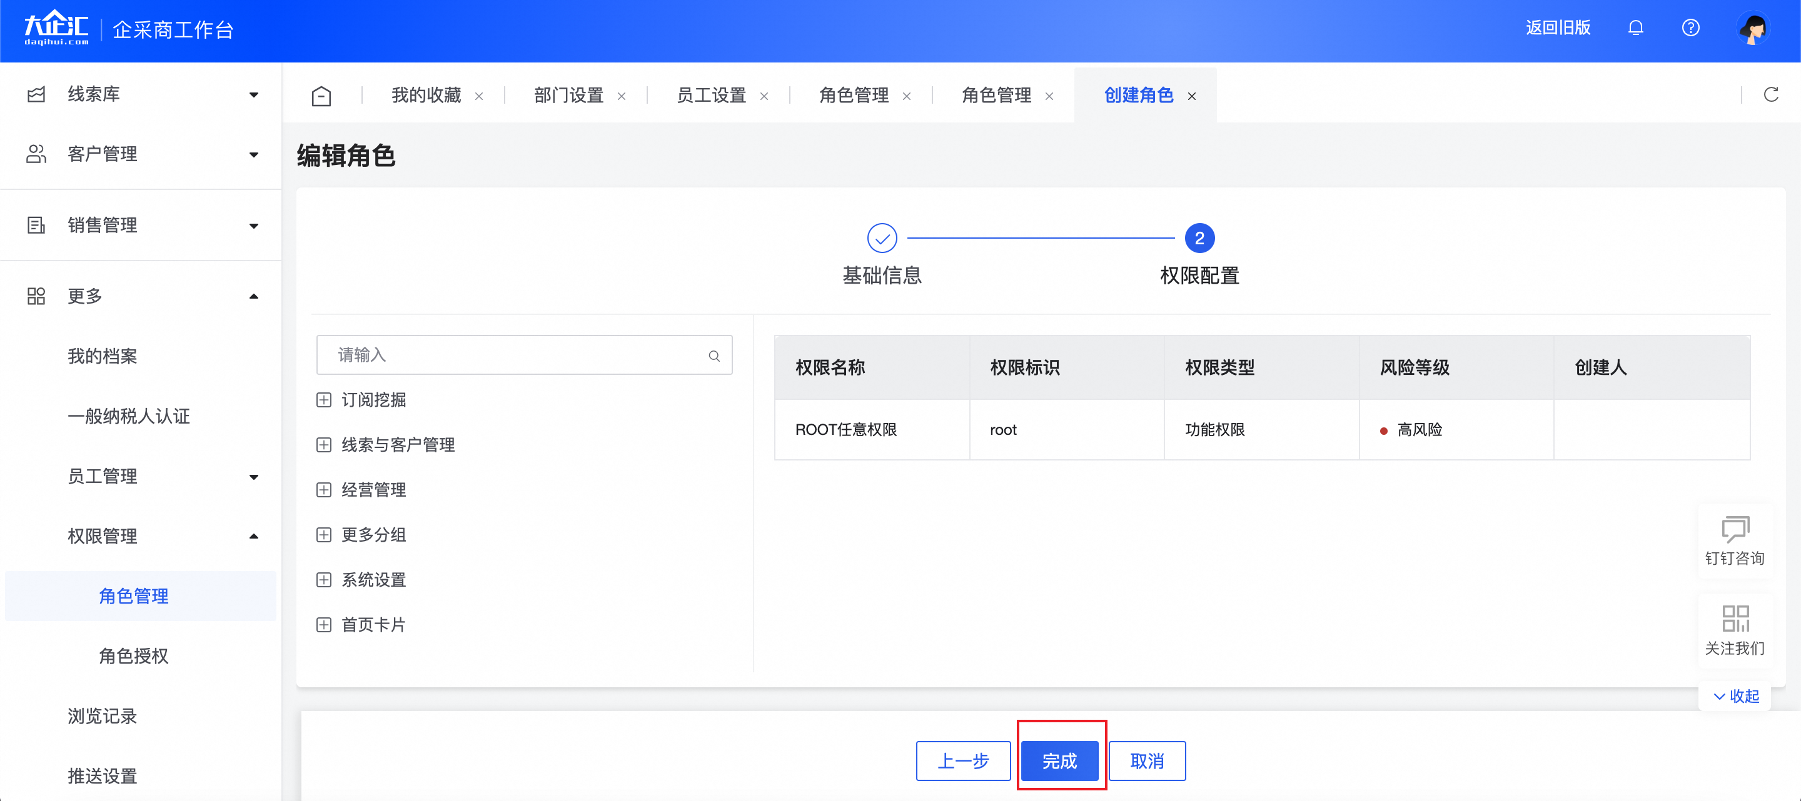Expand the 系统设置 tree node
This screenshot has height=801, width=1801.
(324, 580)
